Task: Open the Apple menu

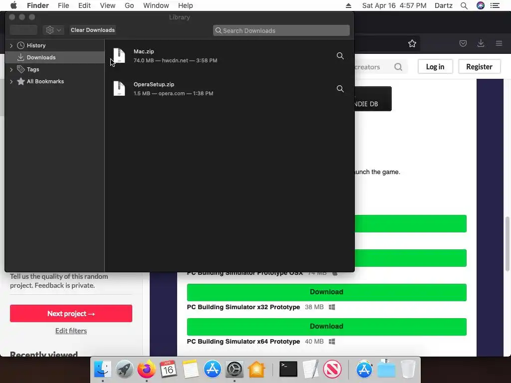Action: pyautogui.click(x=13, y=5)
